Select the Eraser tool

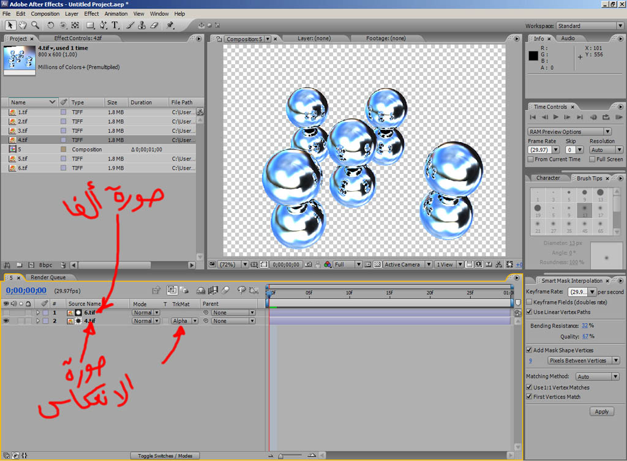[x=154, y=25]
